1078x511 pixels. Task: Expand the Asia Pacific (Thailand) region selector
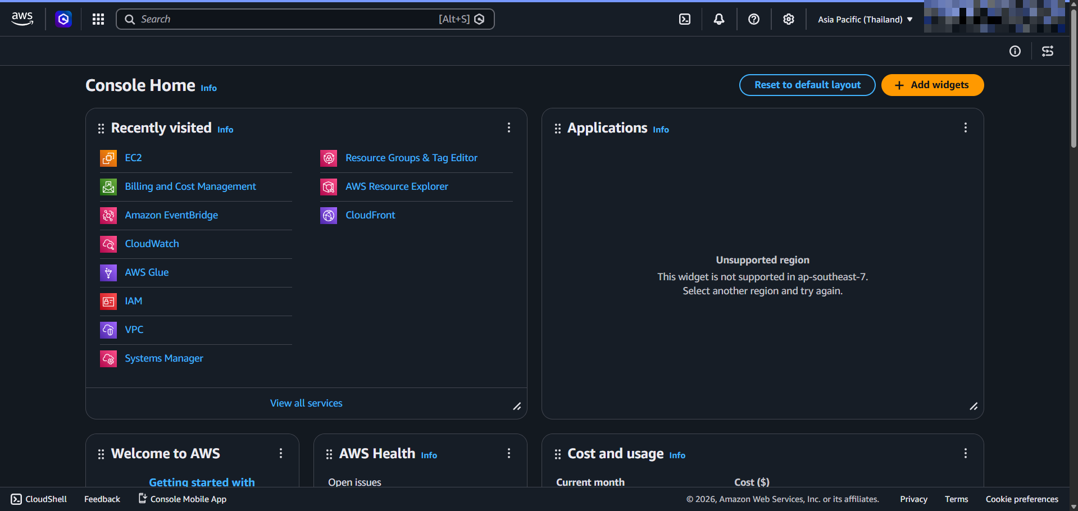[x=865, y=19]
